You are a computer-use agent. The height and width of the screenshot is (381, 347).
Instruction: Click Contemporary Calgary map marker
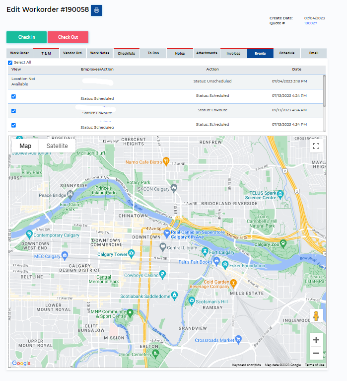[x=29, y=234]
